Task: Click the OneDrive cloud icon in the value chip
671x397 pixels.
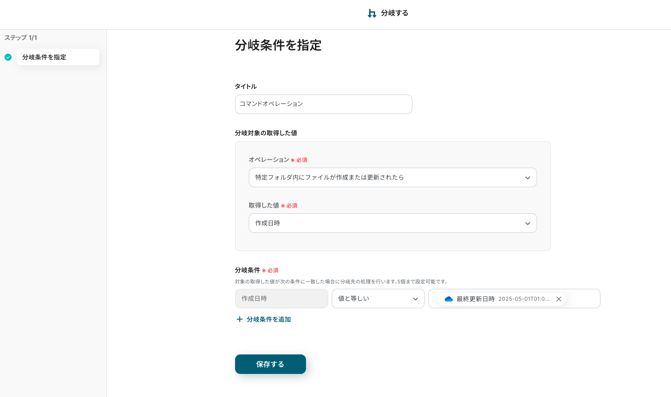Action: 448,299
